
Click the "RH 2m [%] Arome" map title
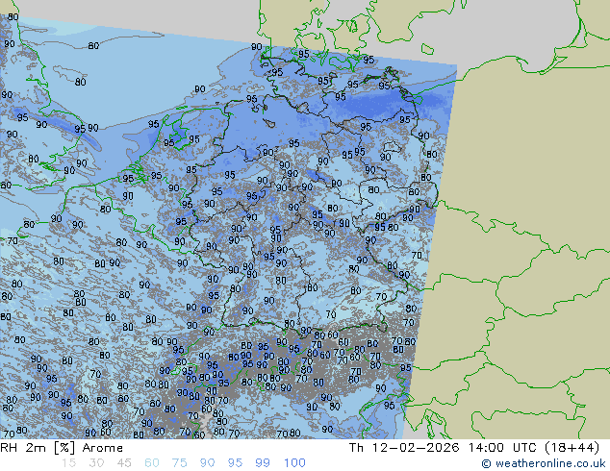pyautogui.click(x=62, y=448)
